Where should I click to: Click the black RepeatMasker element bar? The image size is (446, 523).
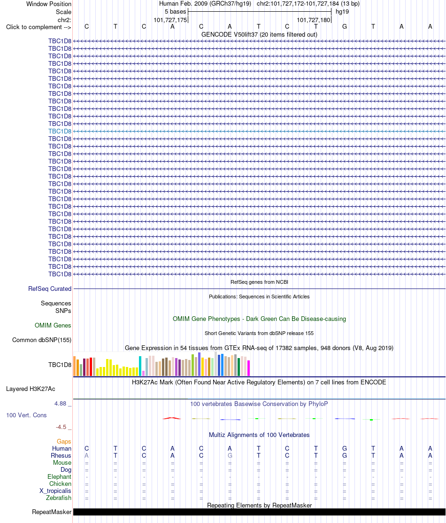pyautogui.click(x=259, y=512)
